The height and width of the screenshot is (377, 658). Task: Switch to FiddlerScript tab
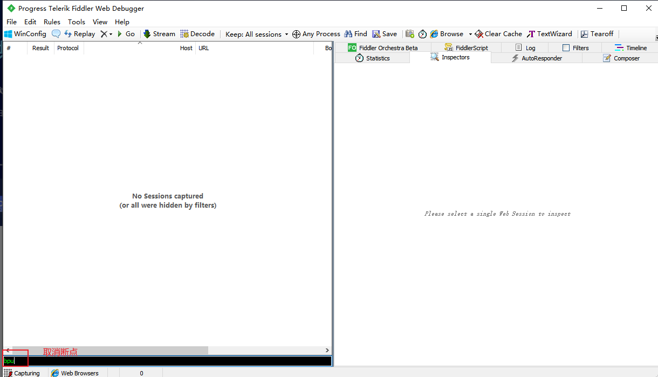tap(466, 47)
